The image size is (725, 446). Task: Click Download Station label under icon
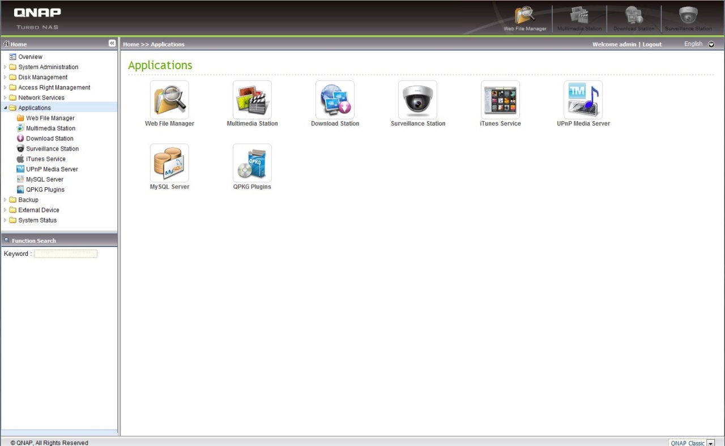tap(335, 123)
